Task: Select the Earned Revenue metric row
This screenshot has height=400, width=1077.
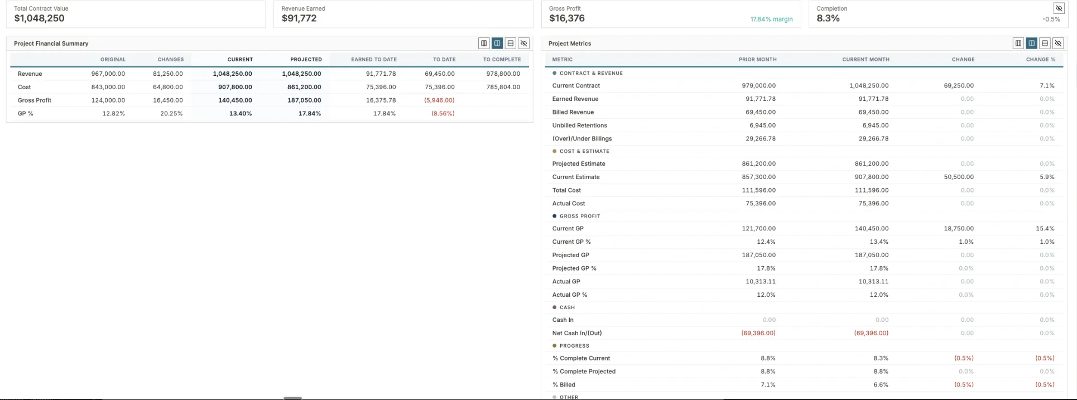Action: 804,99
